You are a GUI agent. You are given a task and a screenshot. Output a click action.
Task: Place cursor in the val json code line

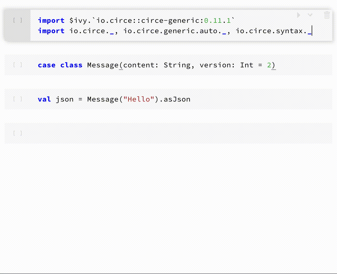114,99
